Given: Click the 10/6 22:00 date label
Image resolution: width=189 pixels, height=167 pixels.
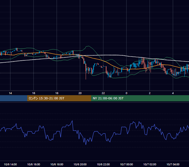Looking at the screenshot, I should [x=103, y=164].
